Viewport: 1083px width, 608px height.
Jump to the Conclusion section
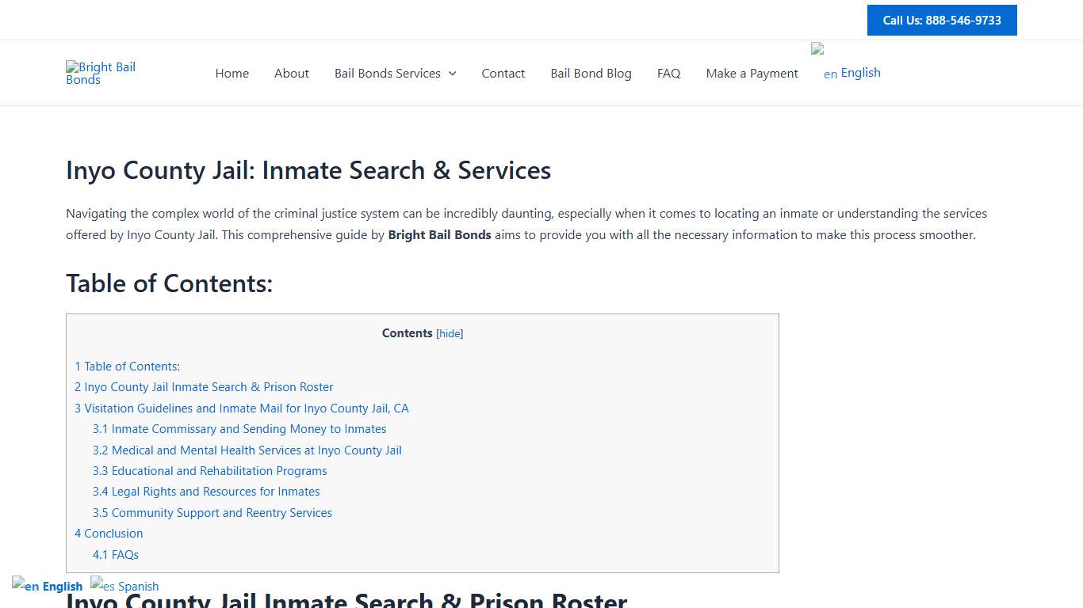pyautogui.click(x=109, y=533)
